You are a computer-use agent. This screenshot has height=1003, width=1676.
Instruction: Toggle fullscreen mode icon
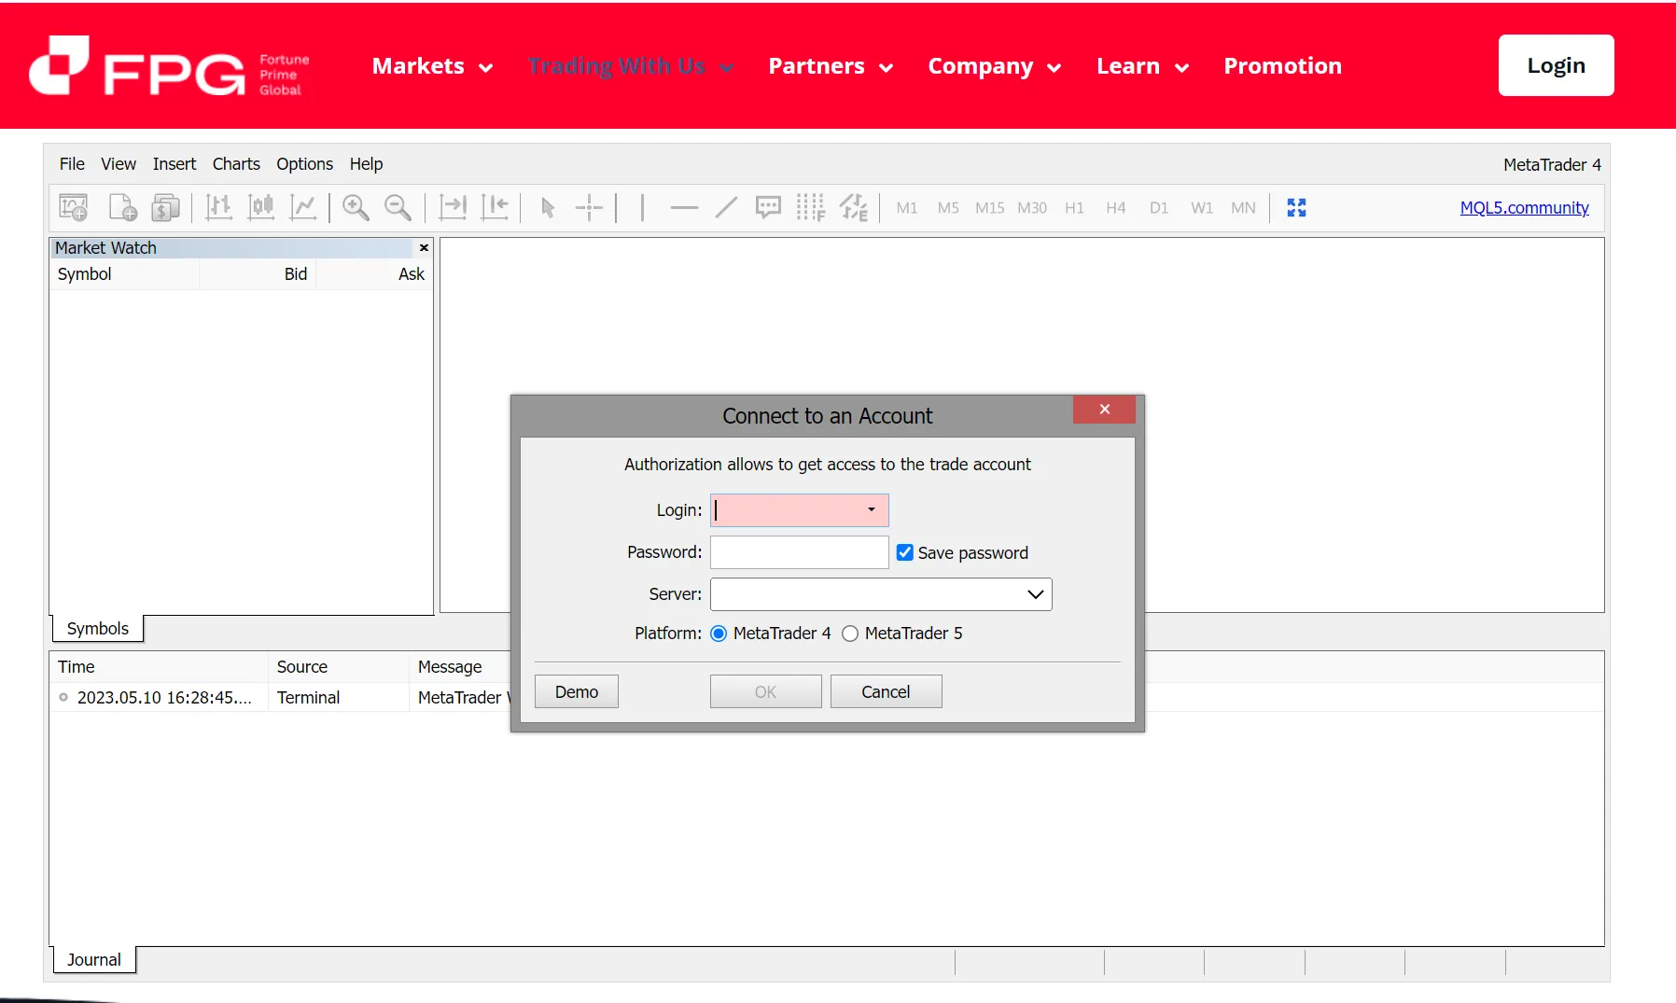1296,207
